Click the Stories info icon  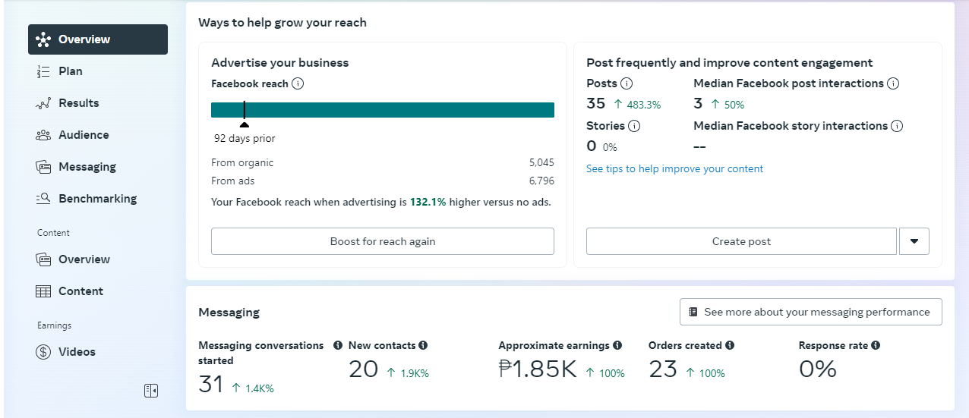tap(634, 127)
